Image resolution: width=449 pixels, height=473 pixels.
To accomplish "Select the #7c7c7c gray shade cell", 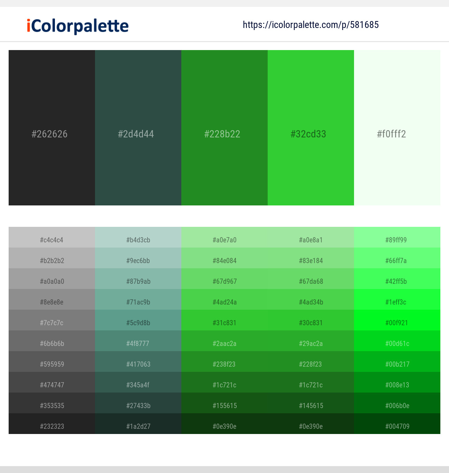I will 51,323.
